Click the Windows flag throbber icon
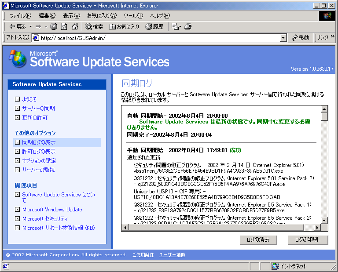This screenshot has height=272, width=338. (327, 16)
